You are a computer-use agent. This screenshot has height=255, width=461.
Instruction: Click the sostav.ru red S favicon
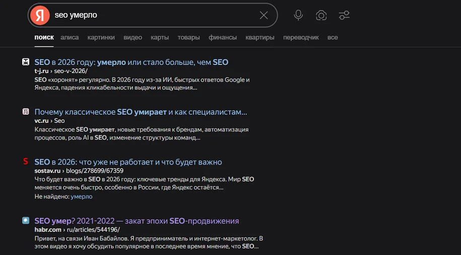[26, 161]
